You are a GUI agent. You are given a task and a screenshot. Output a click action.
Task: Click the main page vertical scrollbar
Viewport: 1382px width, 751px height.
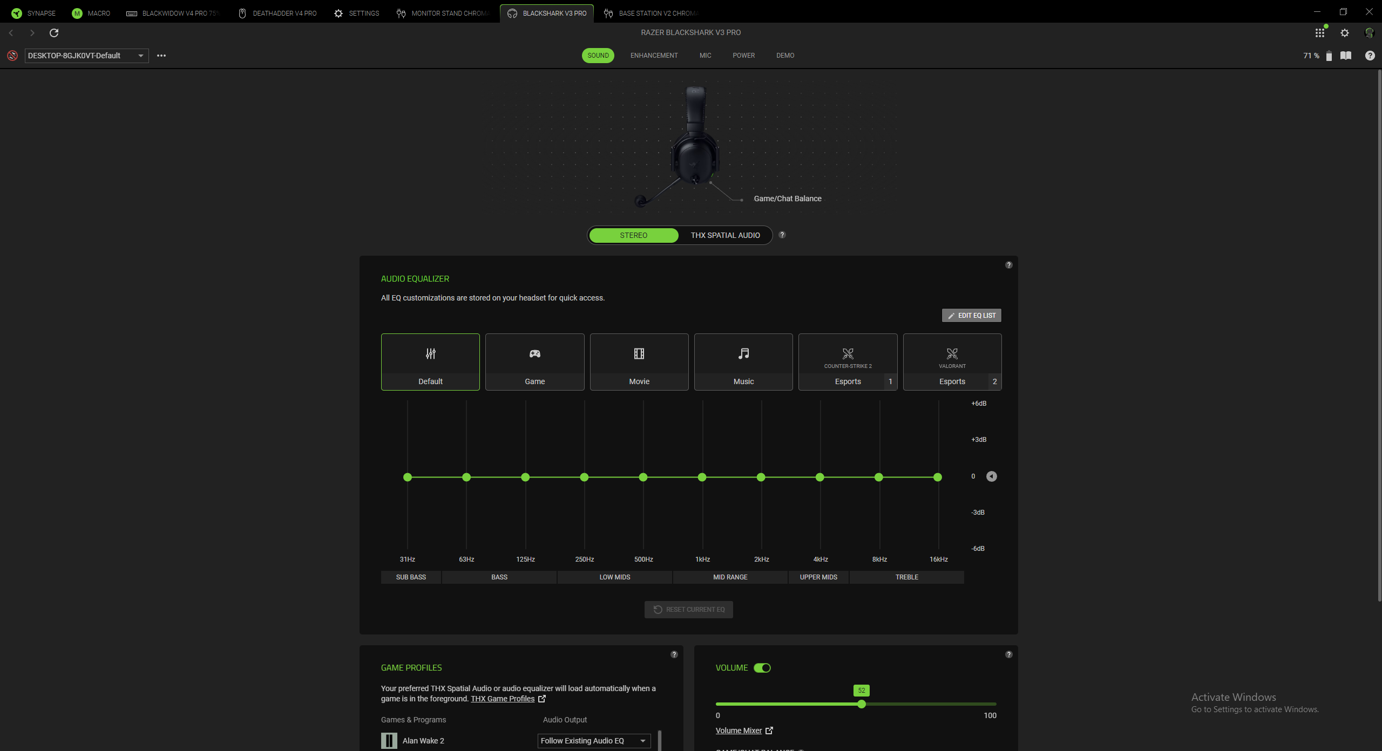[1379, 334]
